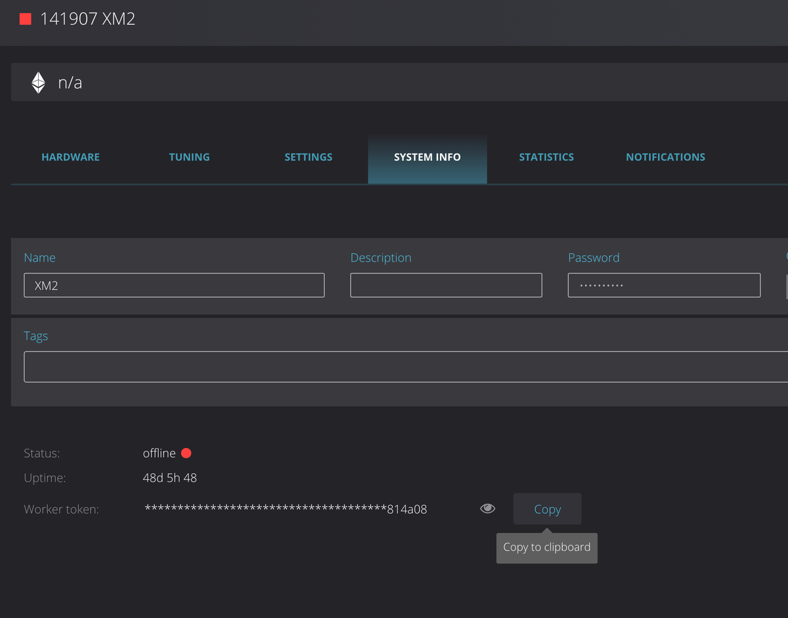Click into the masked Password field

664,285
